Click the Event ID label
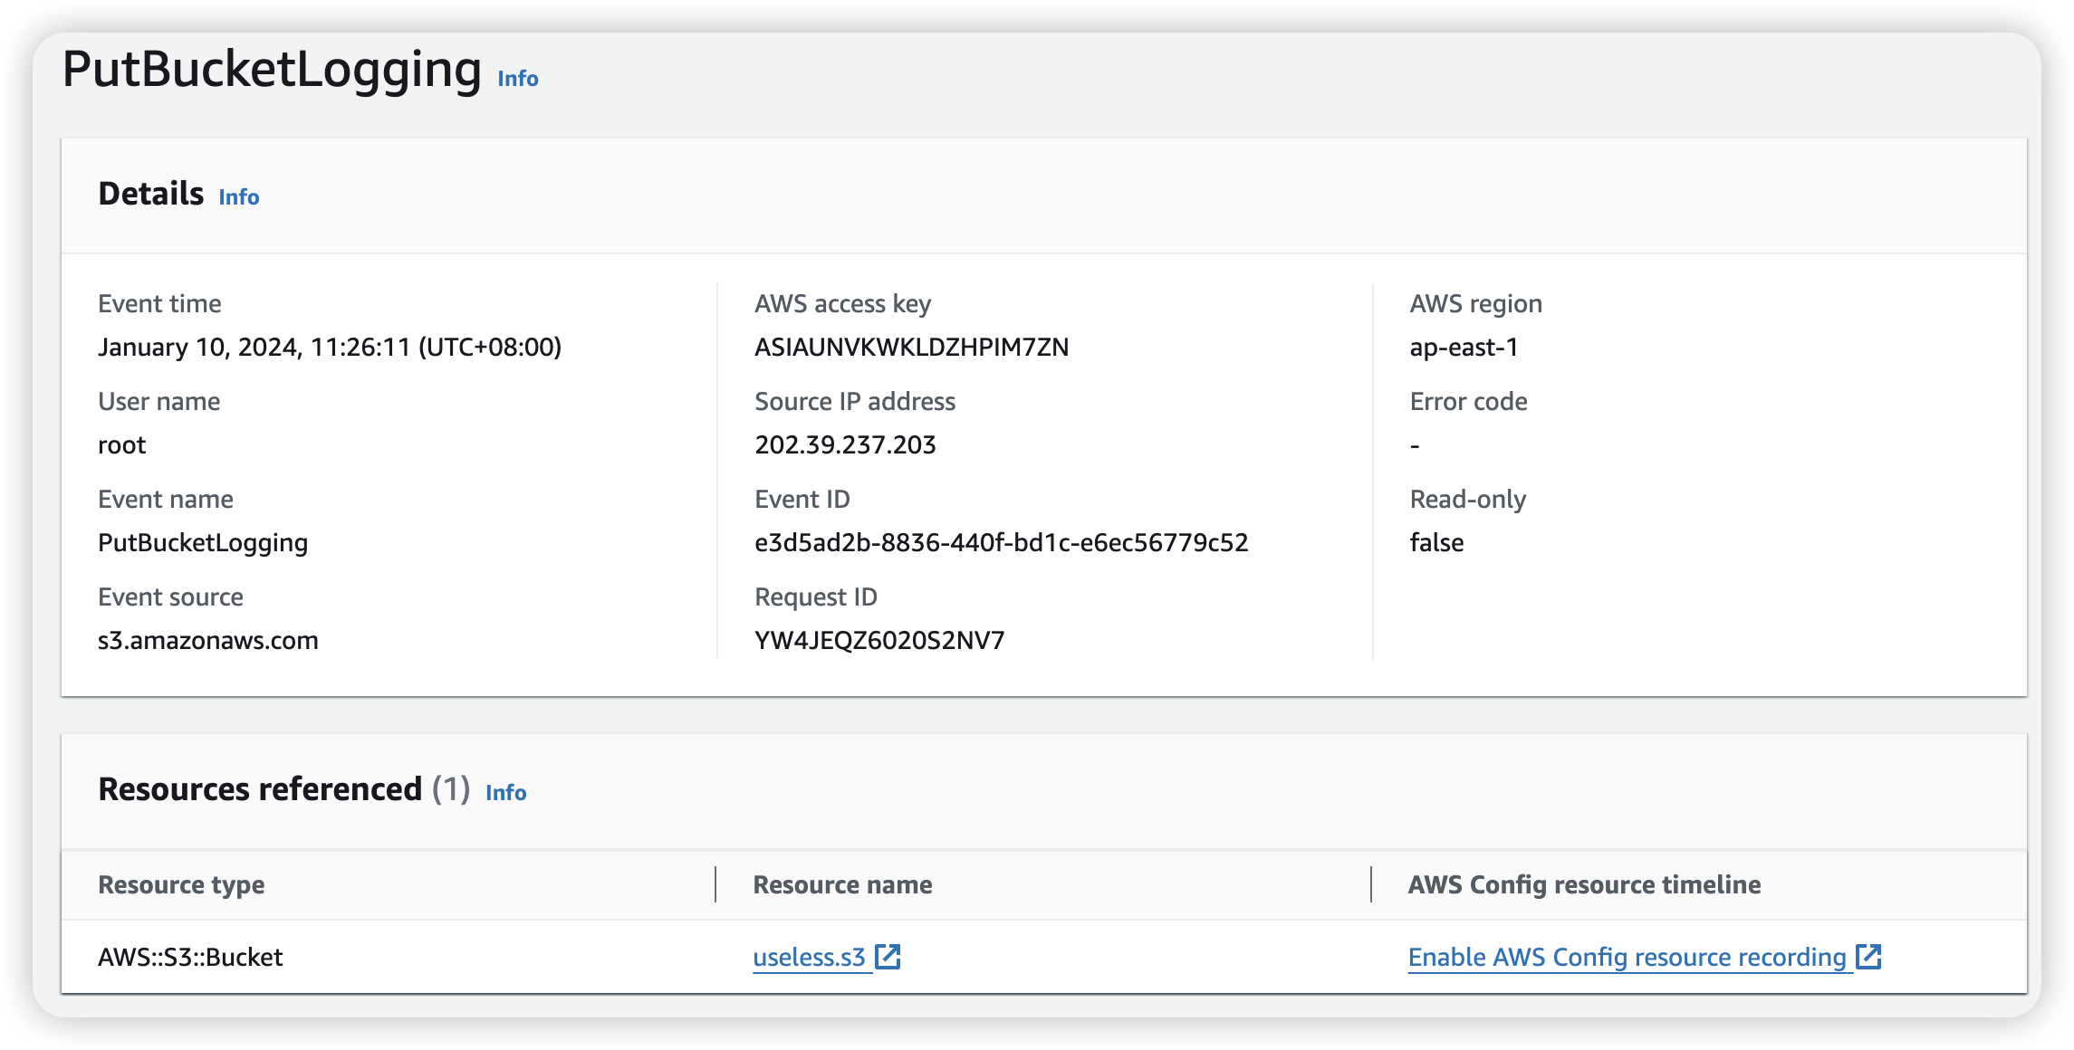This screenshot has height=1050, width=2074. [x=802, y=499]
